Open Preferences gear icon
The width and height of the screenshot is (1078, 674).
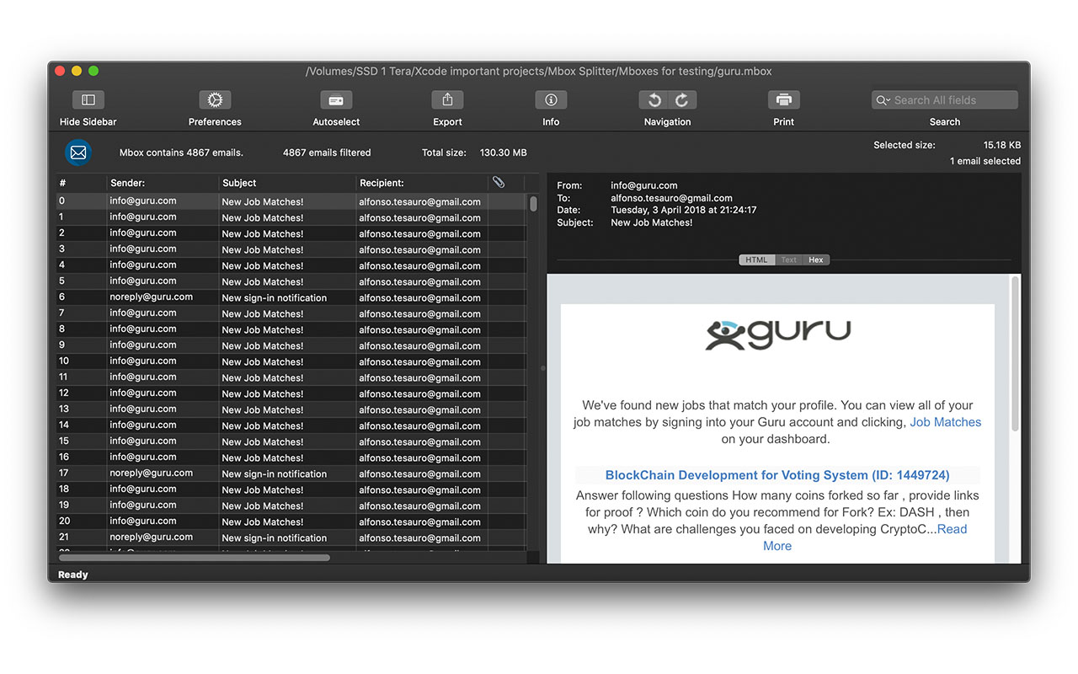click(215, 99)
